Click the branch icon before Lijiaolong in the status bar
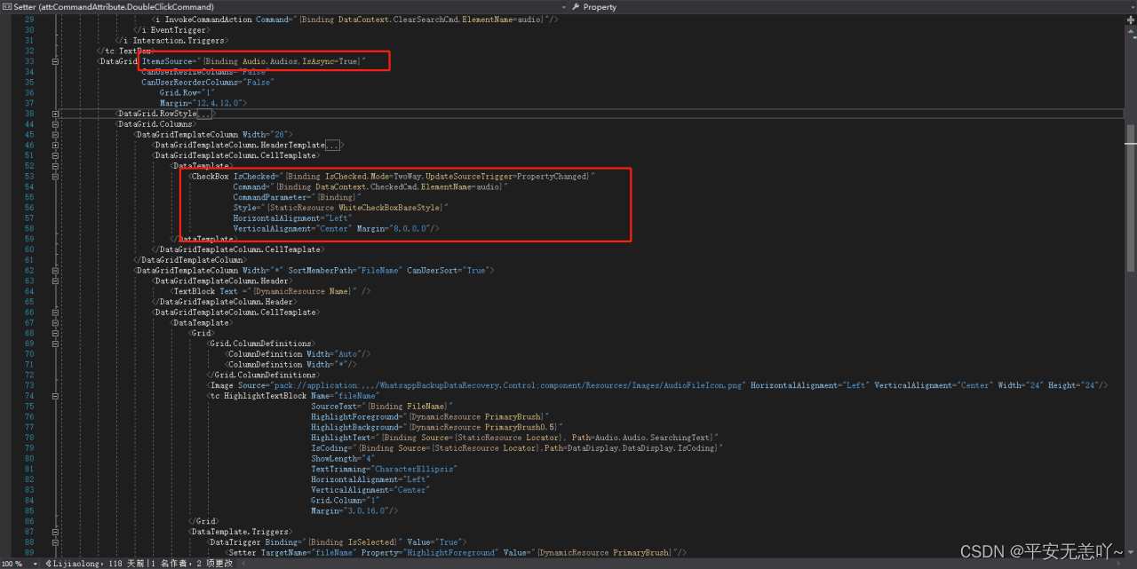Viewport: 1137px width, 569px height. [x=49, y=563]
